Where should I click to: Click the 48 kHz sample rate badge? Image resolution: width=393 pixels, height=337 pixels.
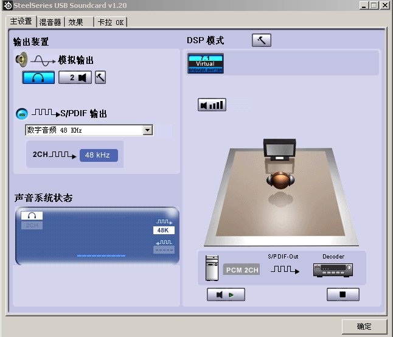tap(99, 155)
